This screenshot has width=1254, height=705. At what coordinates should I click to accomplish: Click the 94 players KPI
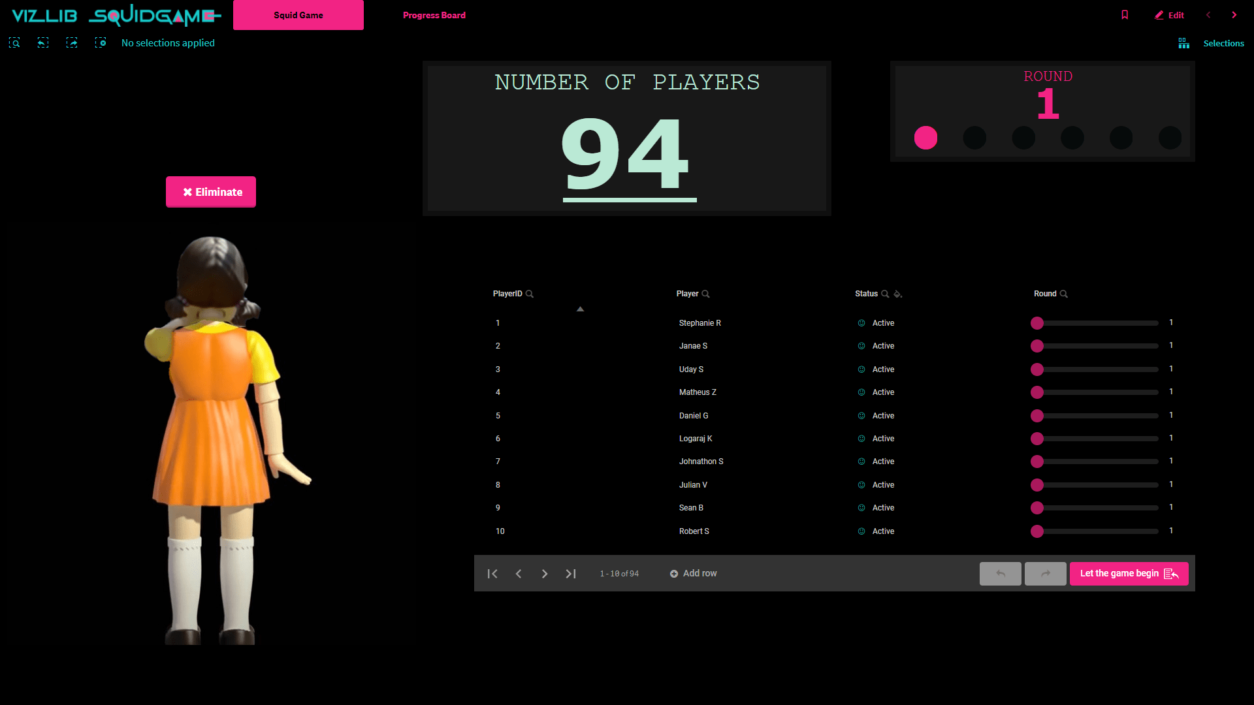coord(627,155)
